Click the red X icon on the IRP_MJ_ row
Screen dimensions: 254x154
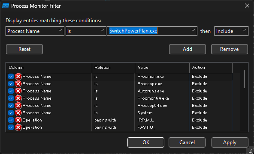(18, 120)
